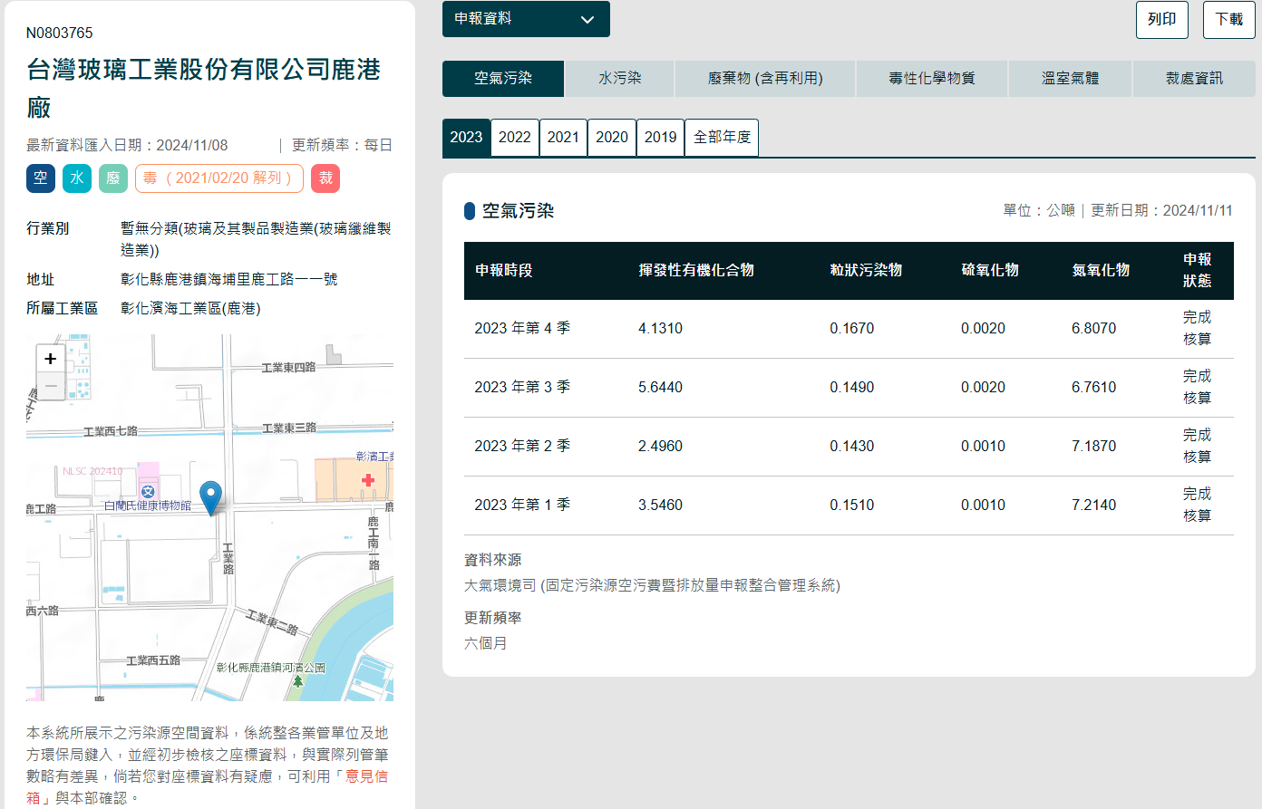Click the 下載 download button
1262x809 pixels.
pyautogui.click(x=1228, y=20)
